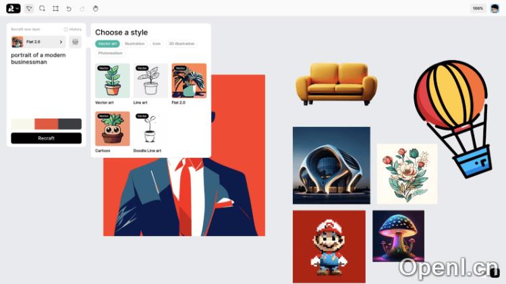
Task: Select the pointer/move tool in toolbar
Action: click(29, 8)
